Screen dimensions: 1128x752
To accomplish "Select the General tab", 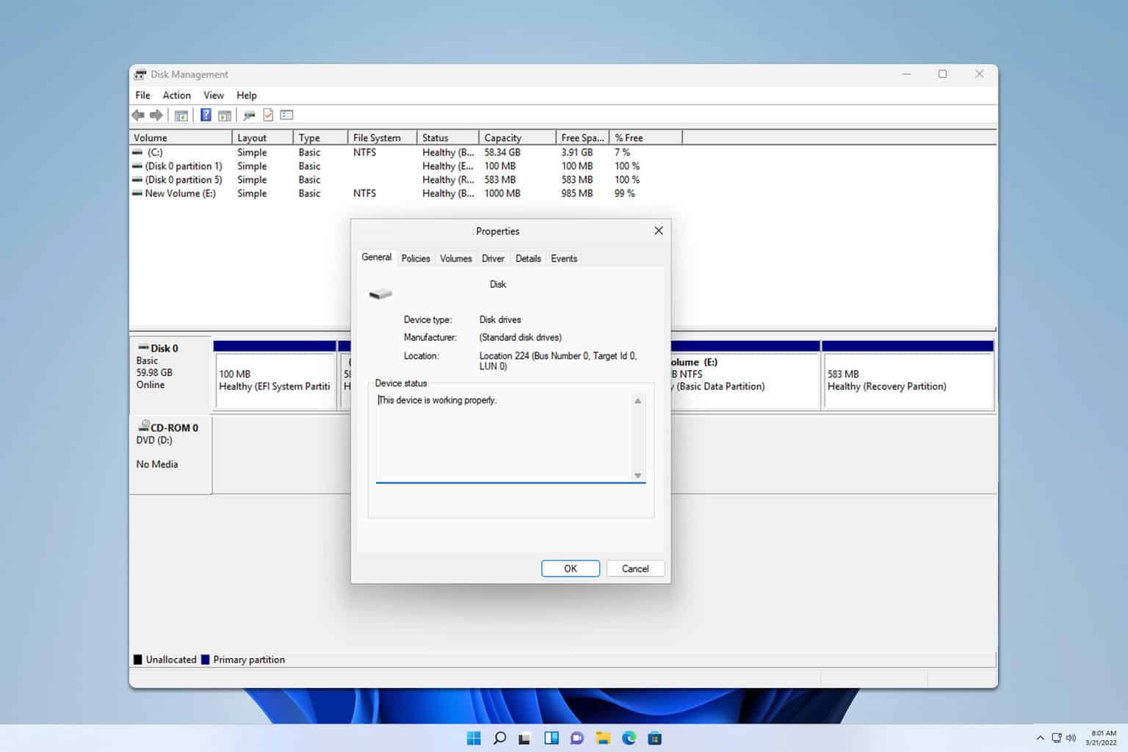I will (377, 257).
